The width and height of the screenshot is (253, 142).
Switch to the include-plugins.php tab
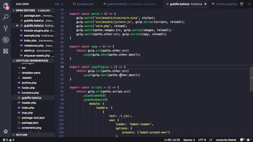(x=225, y=4)
